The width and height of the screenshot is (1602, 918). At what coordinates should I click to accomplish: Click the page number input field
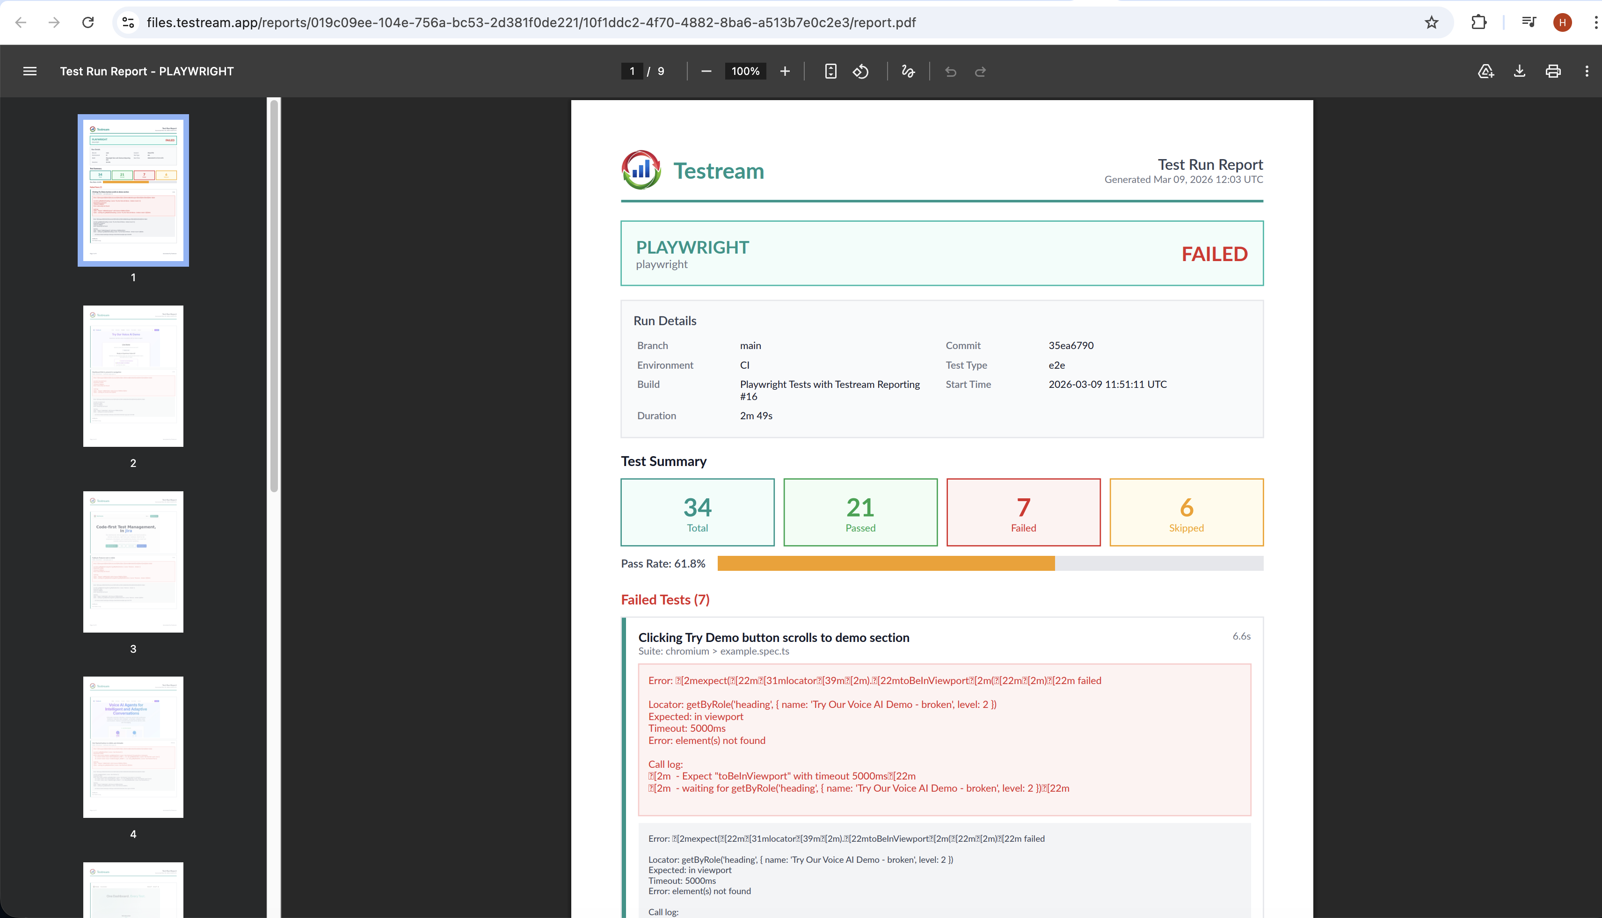click(x=632, y=71)
